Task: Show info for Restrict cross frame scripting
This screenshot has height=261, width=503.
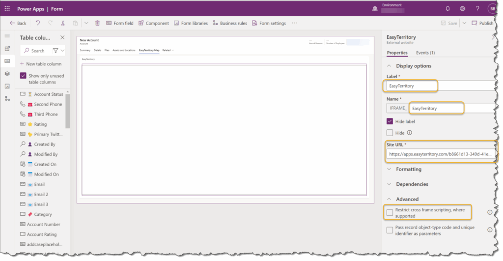Action: click(x=490, y=212)
